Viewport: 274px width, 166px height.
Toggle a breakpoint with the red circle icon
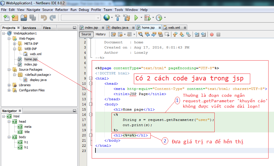(212, 34)
